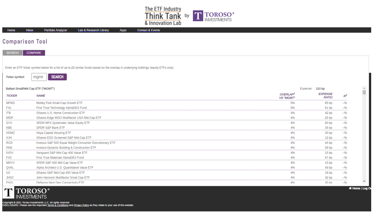Click the Toroso footer logo
Viewport: 373px width, 213px height.
coord(26,193)
